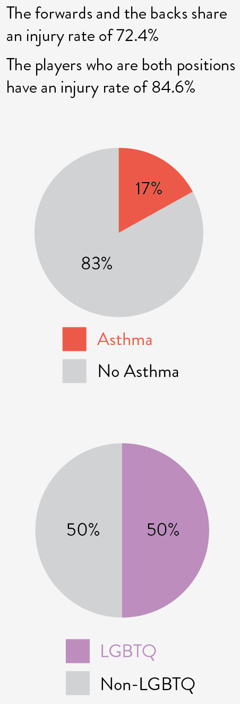Click the 17% label in pie chart
Screen dimensions: 240x704
click(149, 189)
